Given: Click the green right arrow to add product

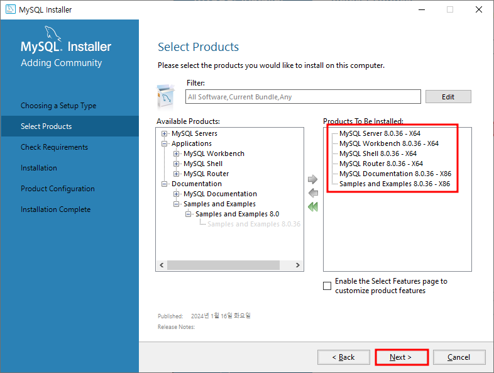Looking at the screenshot, I should click(312, 179).
